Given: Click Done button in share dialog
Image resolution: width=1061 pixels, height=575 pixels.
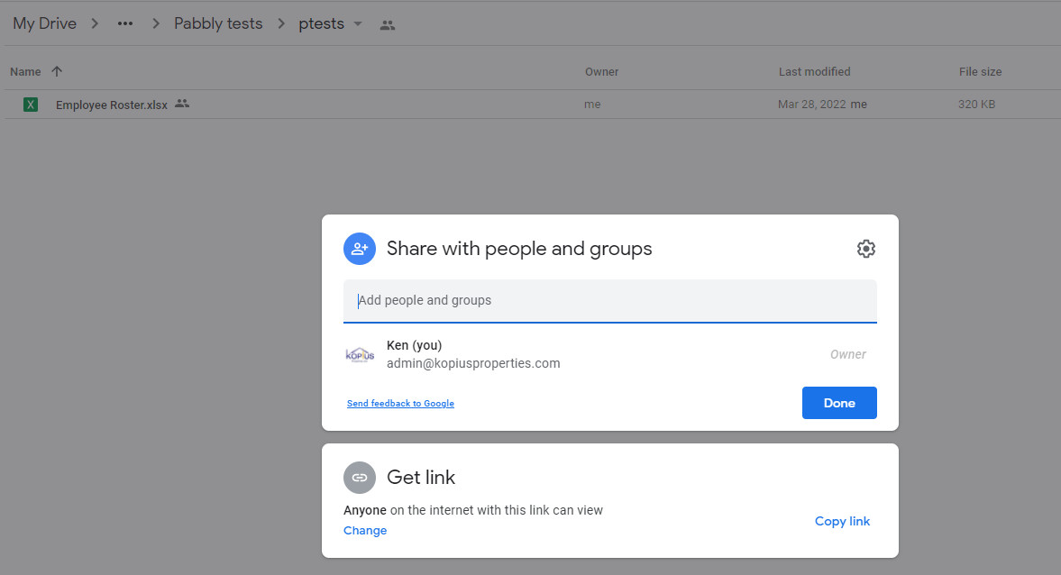Looking at the screenshot, I should click(839, 403).
